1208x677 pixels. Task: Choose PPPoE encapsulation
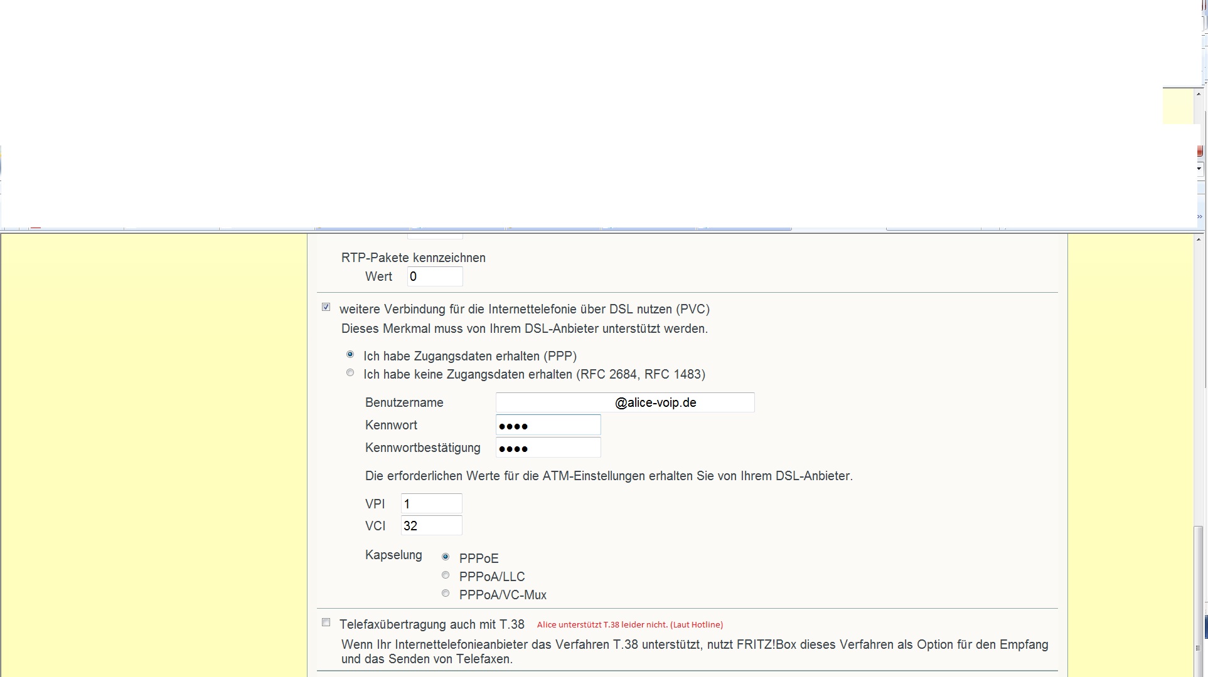coord(446,557)
